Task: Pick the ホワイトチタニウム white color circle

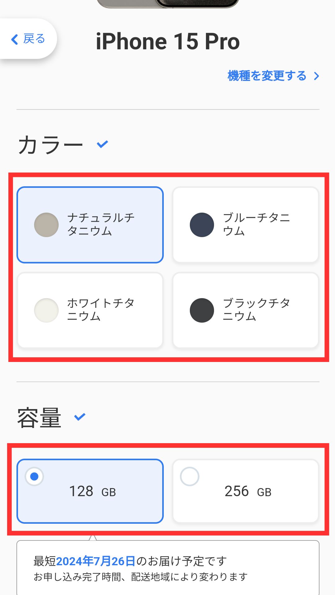Action: point(46,310)
